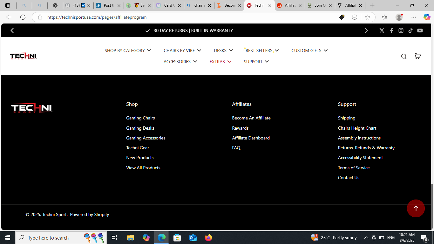The width and height of the screenshot is (434, 244).
Task: Expand Accessories dropdown menu
Action: click(180, 62)
